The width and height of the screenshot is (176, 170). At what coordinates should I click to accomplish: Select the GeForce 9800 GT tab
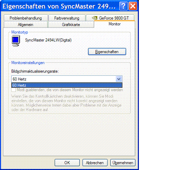pyautogui.click(x=110, y=18)
